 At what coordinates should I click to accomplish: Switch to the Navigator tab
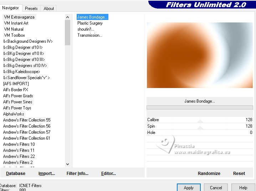pyautogui.click(x=10, y=8)
